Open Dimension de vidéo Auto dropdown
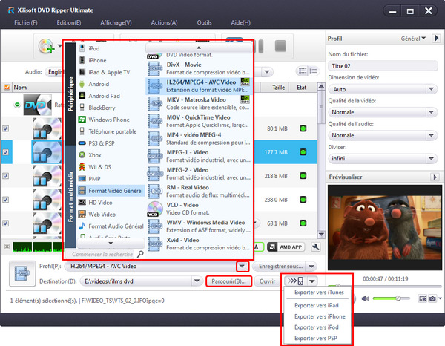The width and height of the screenshot is (445, 346). tap(431, 89)
